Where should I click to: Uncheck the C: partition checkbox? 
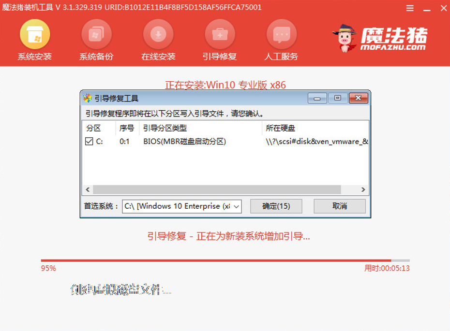point(89,142)
